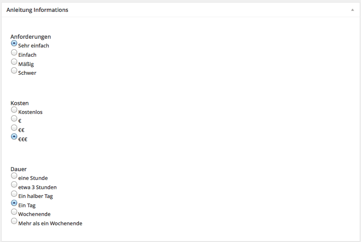Select the €€ cost radio button
The height and width of the screenshot is (242, 361).
14,128
